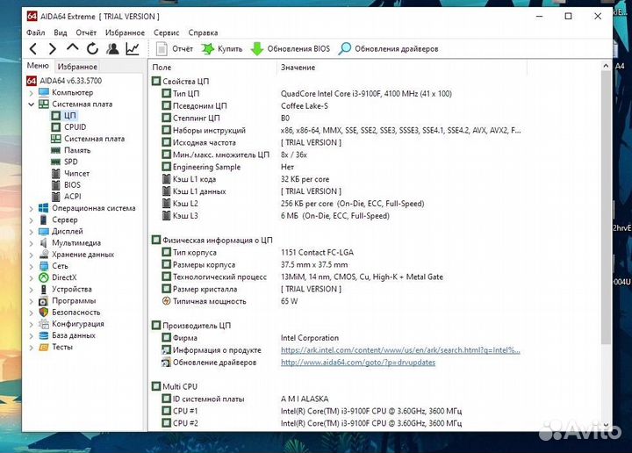
Task: Go back with the left arrow icon
Action: click(x=33, y=49)
